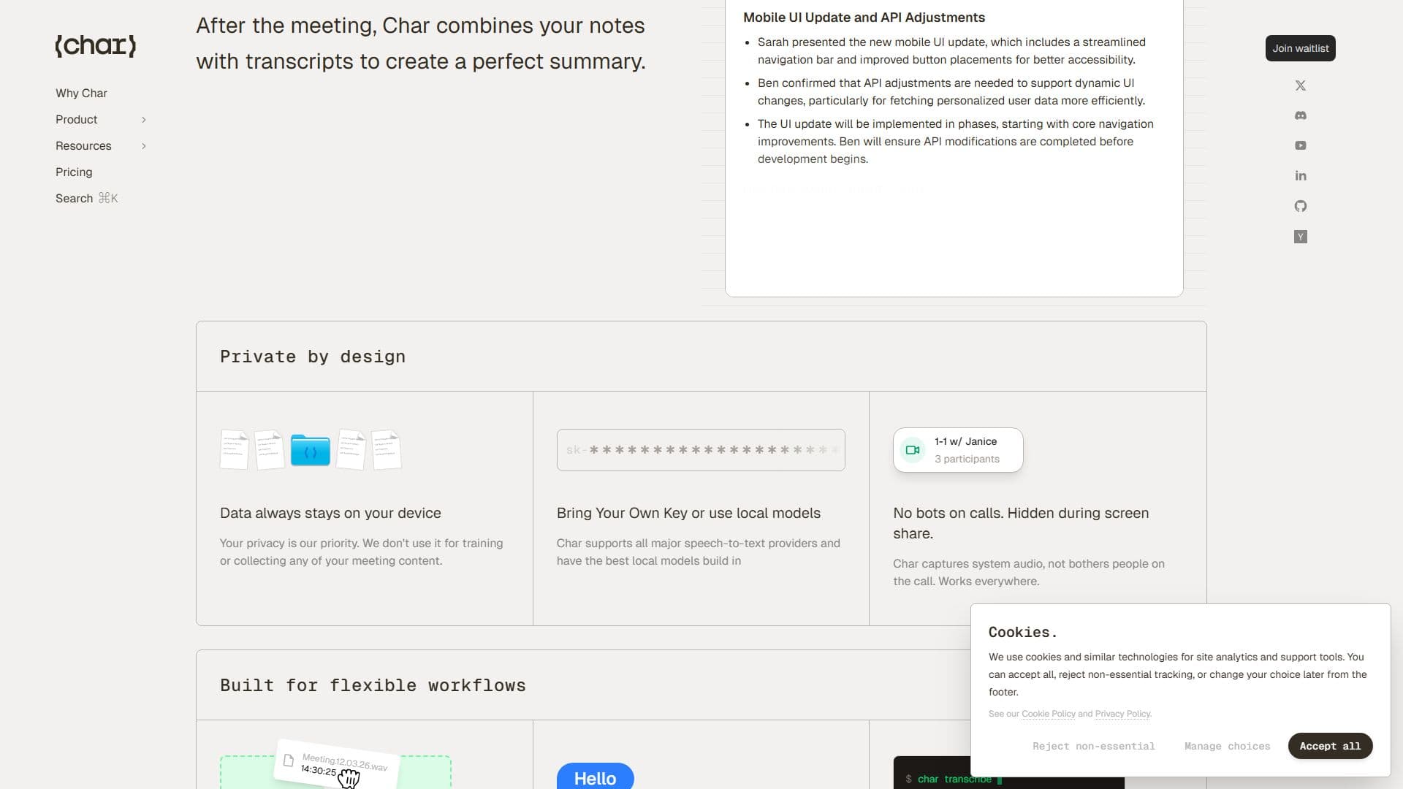Click the blue Hello speech bubble
Image resolution: width=1403 pixels, height=789 pixels.
pyautogui.click(x=595, y=777)
